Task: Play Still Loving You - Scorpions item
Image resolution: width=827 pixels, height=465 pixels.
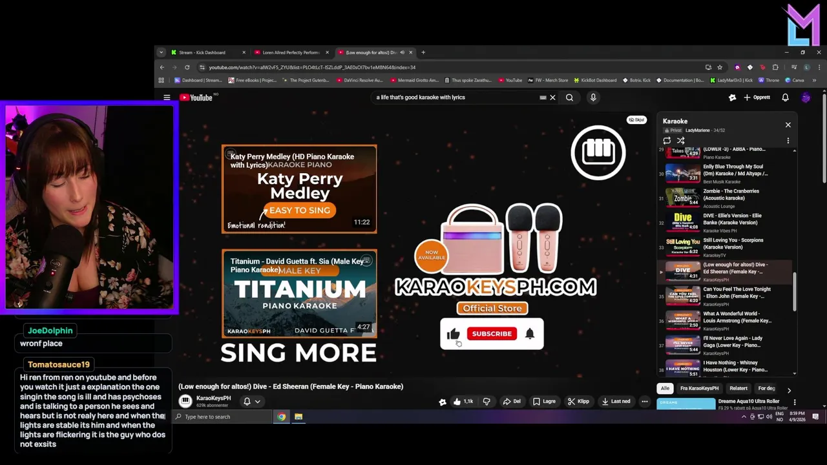Action: 725,247
